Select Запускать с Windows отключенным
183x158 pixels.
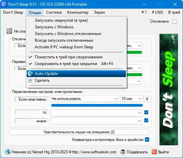[76, 34]
